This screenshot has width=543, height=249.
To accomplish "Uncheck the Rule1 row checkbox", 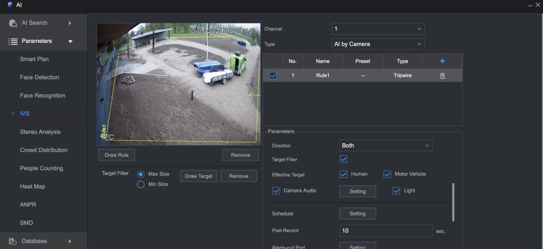I will 273,76.
